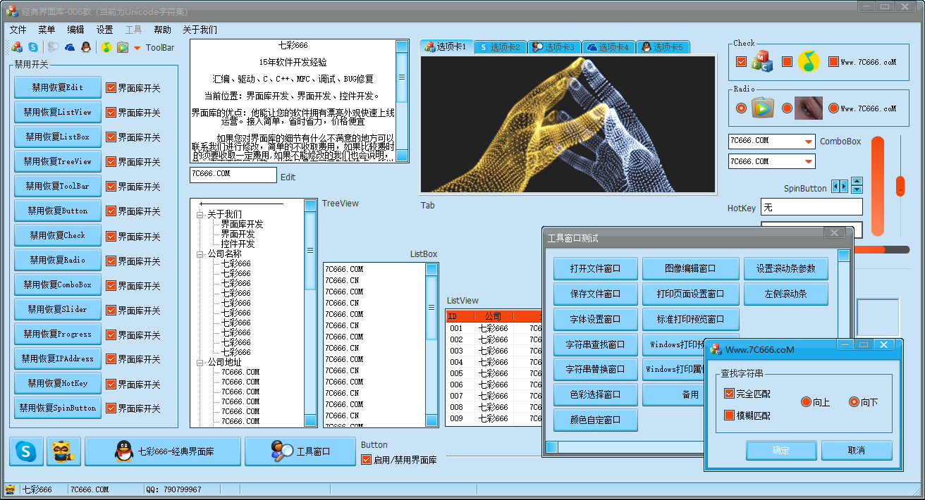Toggle checkbox beside 禁用恢复Edit button

tap(111, 88)
